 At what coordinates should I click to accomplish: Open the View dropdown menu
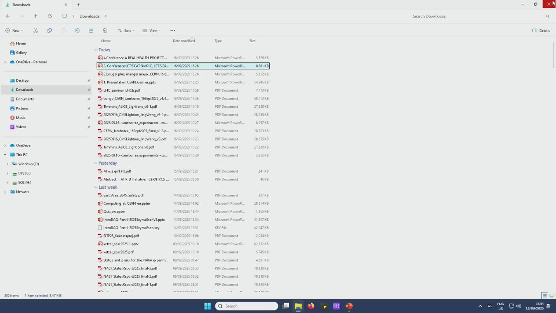pyautogui.click(x=152, y=30)
